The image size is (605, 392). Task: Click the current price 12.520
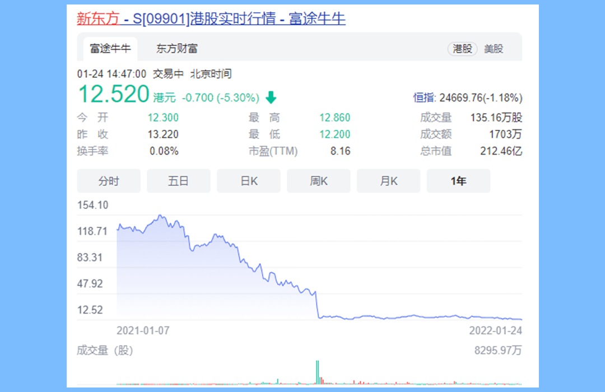coord(113,94)
